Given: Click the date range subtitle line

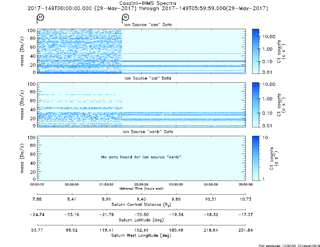Looking at the screenshot, I should (x=148, y=9).
